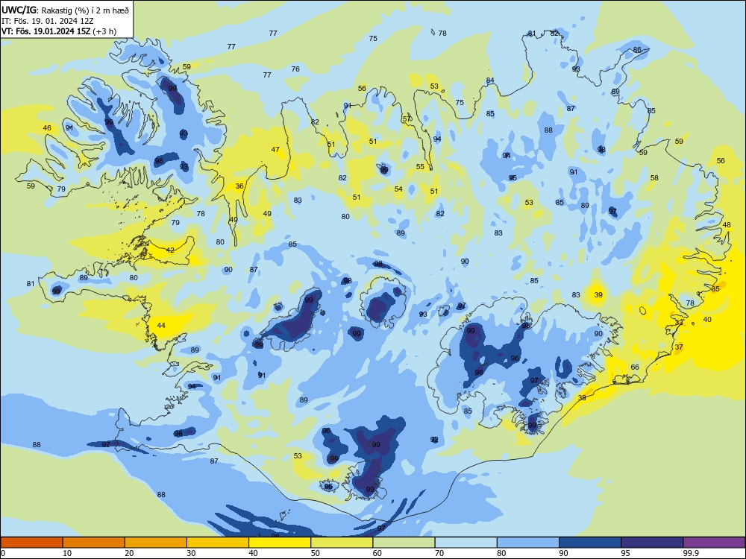Click the map humidity value '57'
Screen dimensions: 746x559
pos(407,119)
